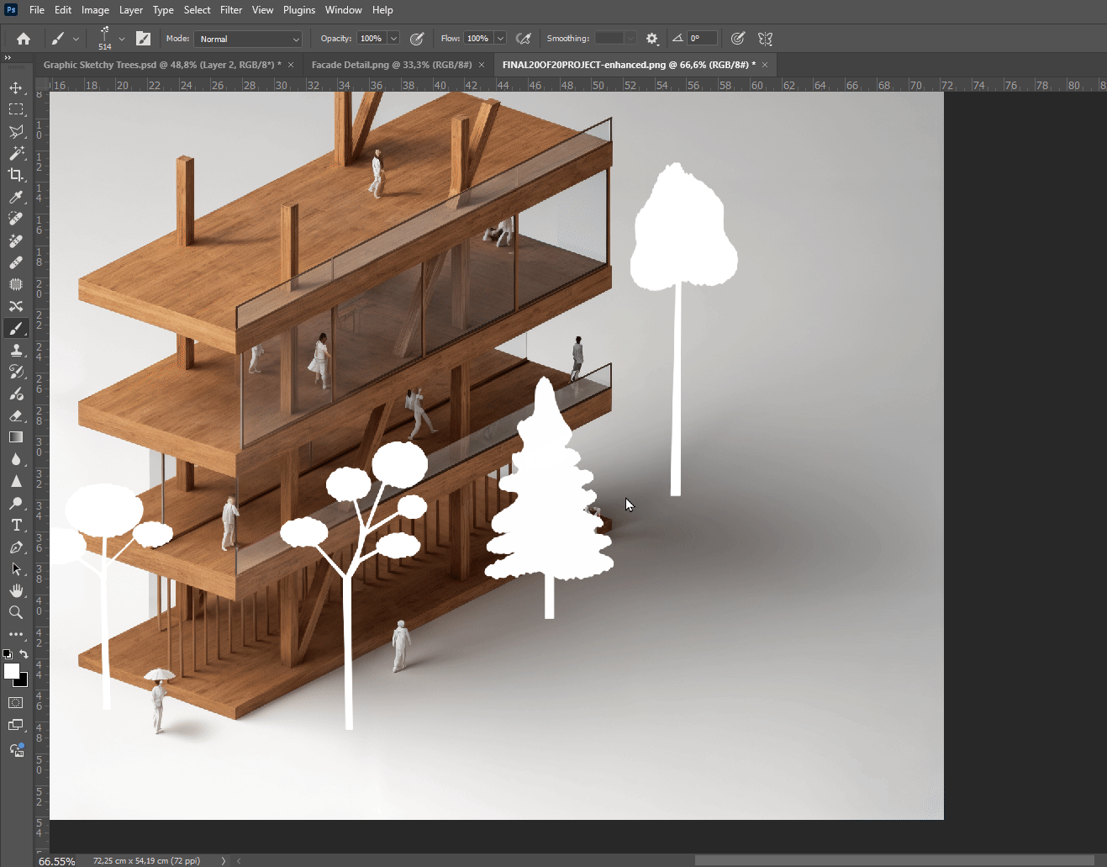Pick the black background color swatch

[23, 681]
